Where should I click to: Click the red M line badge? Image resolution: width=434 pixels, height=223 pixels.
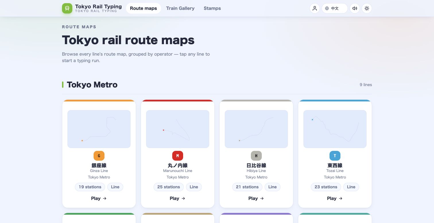point(178,156)
